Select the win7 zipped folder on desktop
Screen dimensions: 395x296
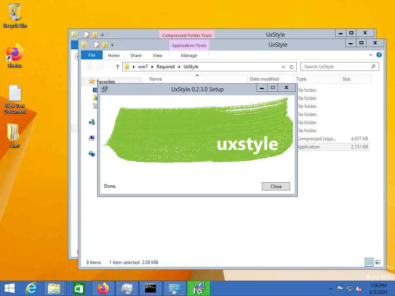coord(14,135)
